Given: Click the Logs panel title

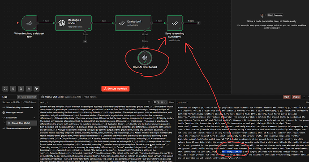Looking at the screenshot, I should coord(5,97).
